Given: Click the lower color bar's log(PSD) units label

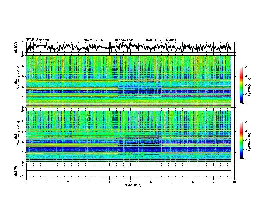Looking at the screenshot, I should (x=250, y=142).
